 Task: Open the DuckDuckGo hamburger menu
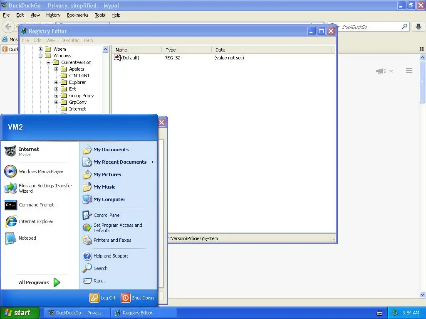pos(409,71)
